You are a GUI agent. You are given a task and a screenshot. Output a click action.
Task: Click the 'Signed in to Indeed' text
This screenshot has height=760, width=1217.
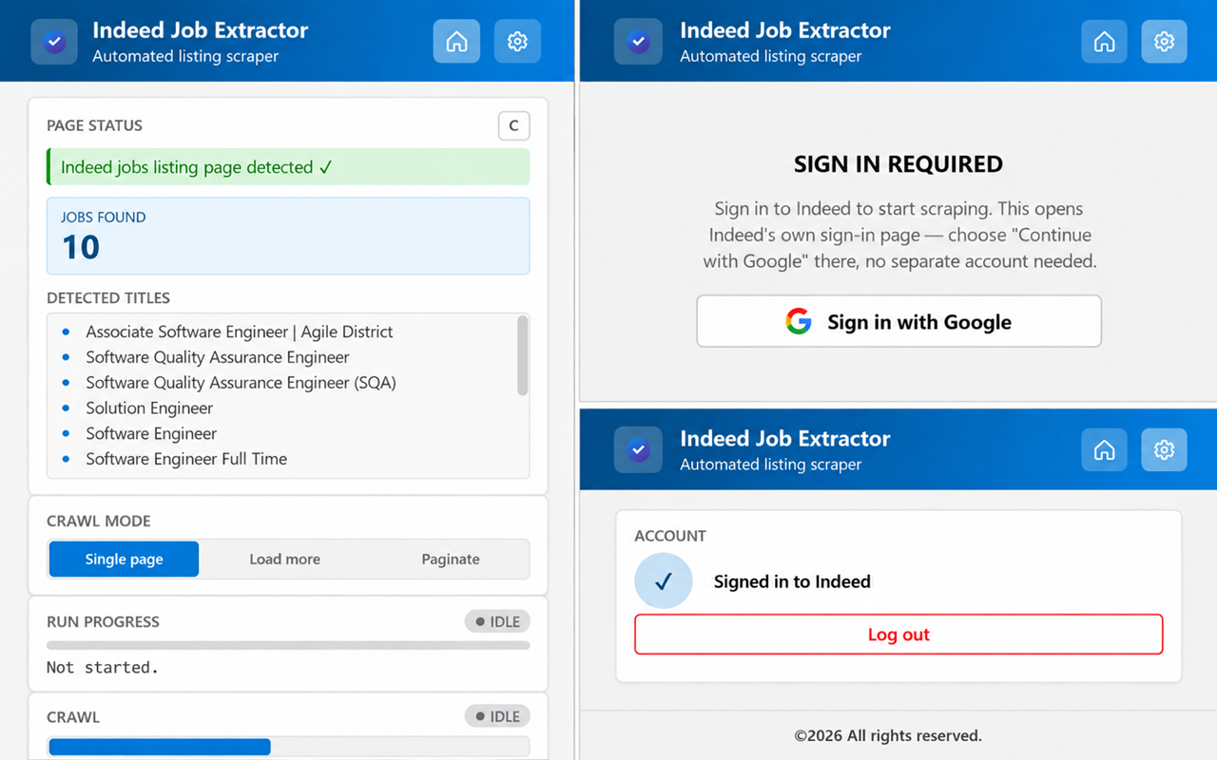[x=792, y=581]
